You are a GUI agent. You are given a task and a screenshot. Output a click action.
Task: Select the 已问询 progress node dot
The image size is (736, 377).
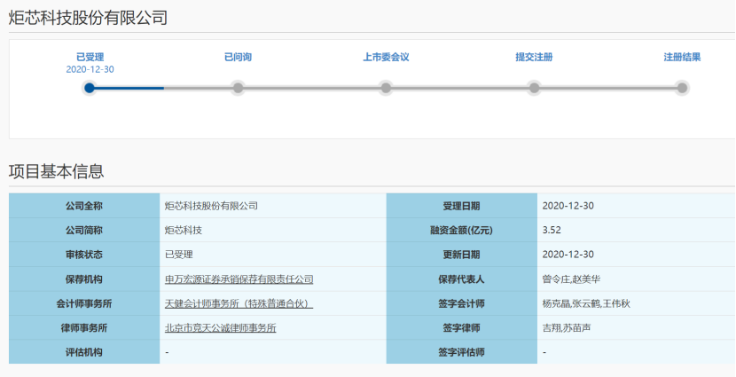(238, 88)
